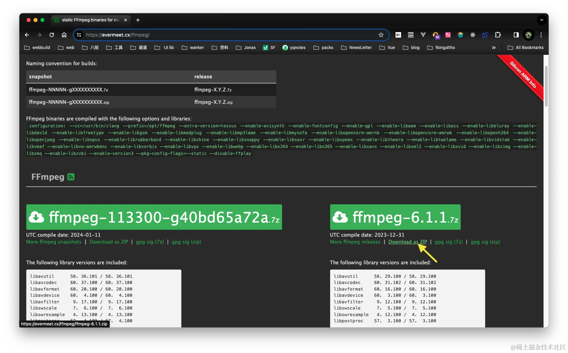Image resolution: width=568 pixels, height=353 pixels.
Task: Open the pink translate extension
Action: coord(448,35)
